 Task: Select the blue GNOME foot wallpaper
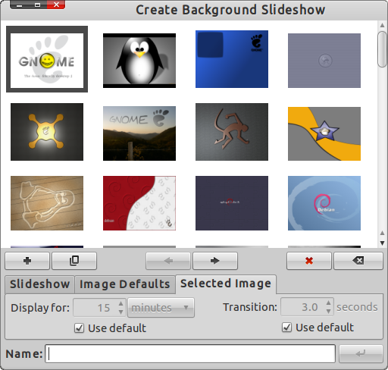click(x=232, y=59)
